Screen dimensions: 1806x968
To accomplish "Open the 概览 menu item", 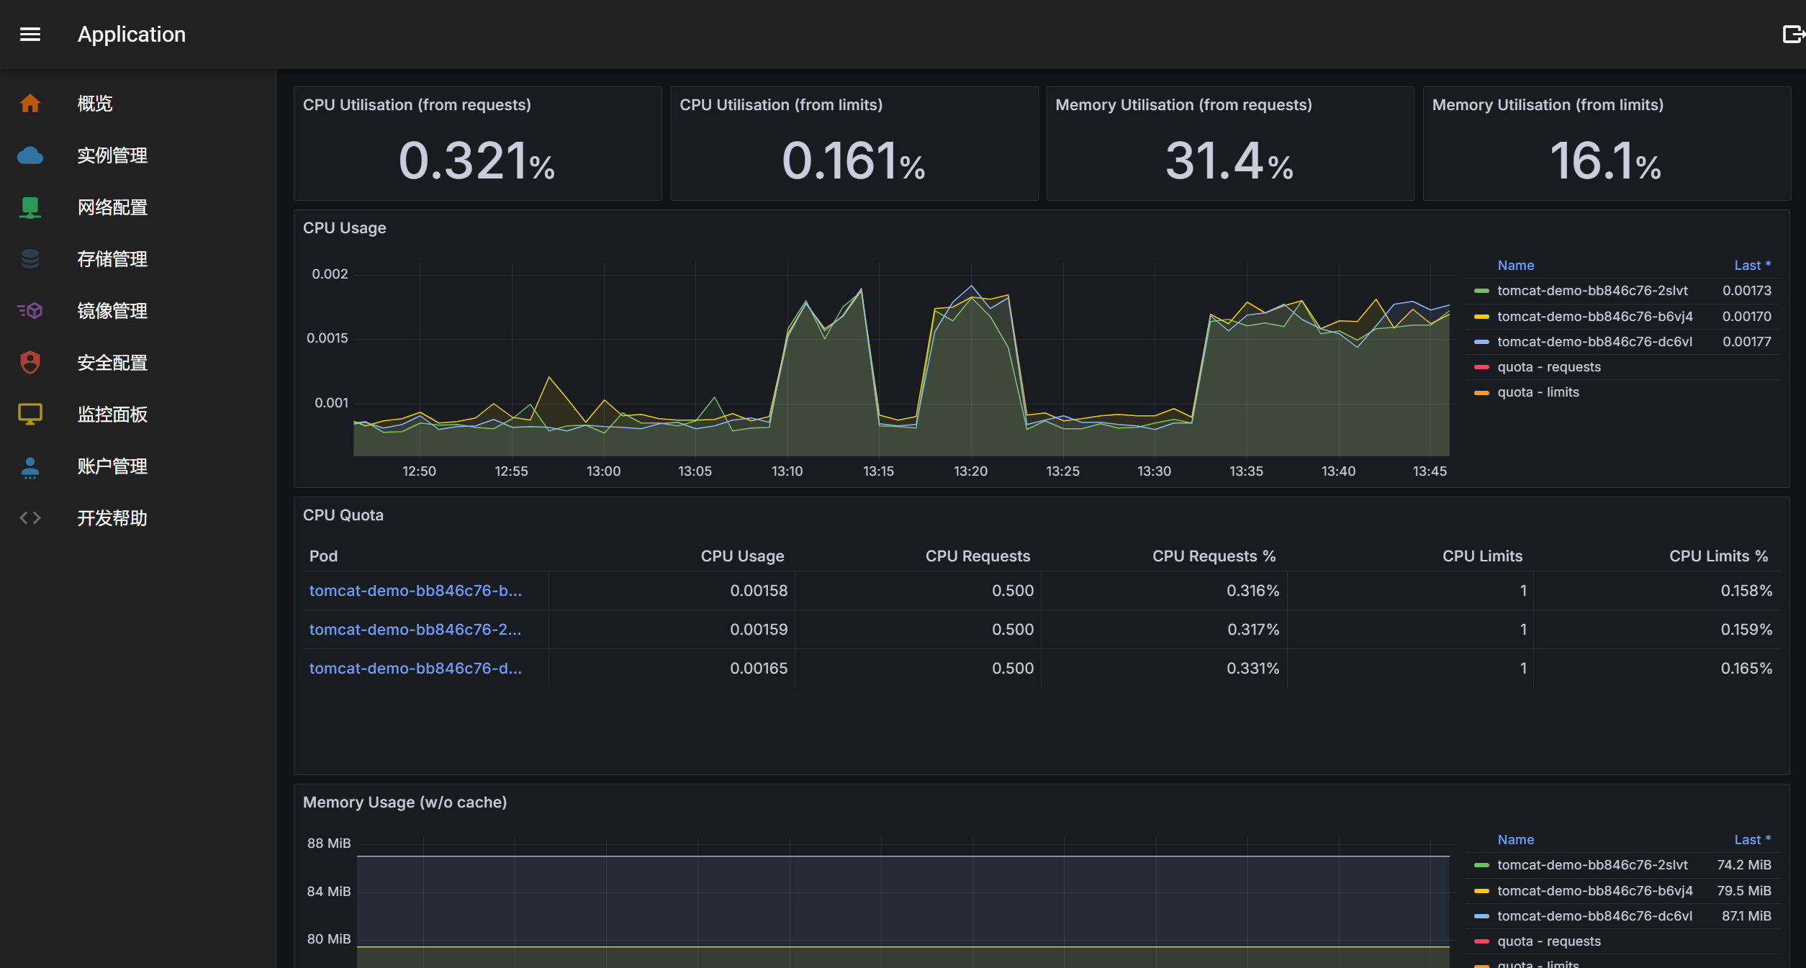I will (95, 104).
